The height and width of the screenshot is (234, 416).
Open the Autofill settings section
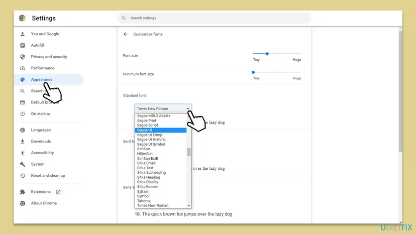coord(37,45)
